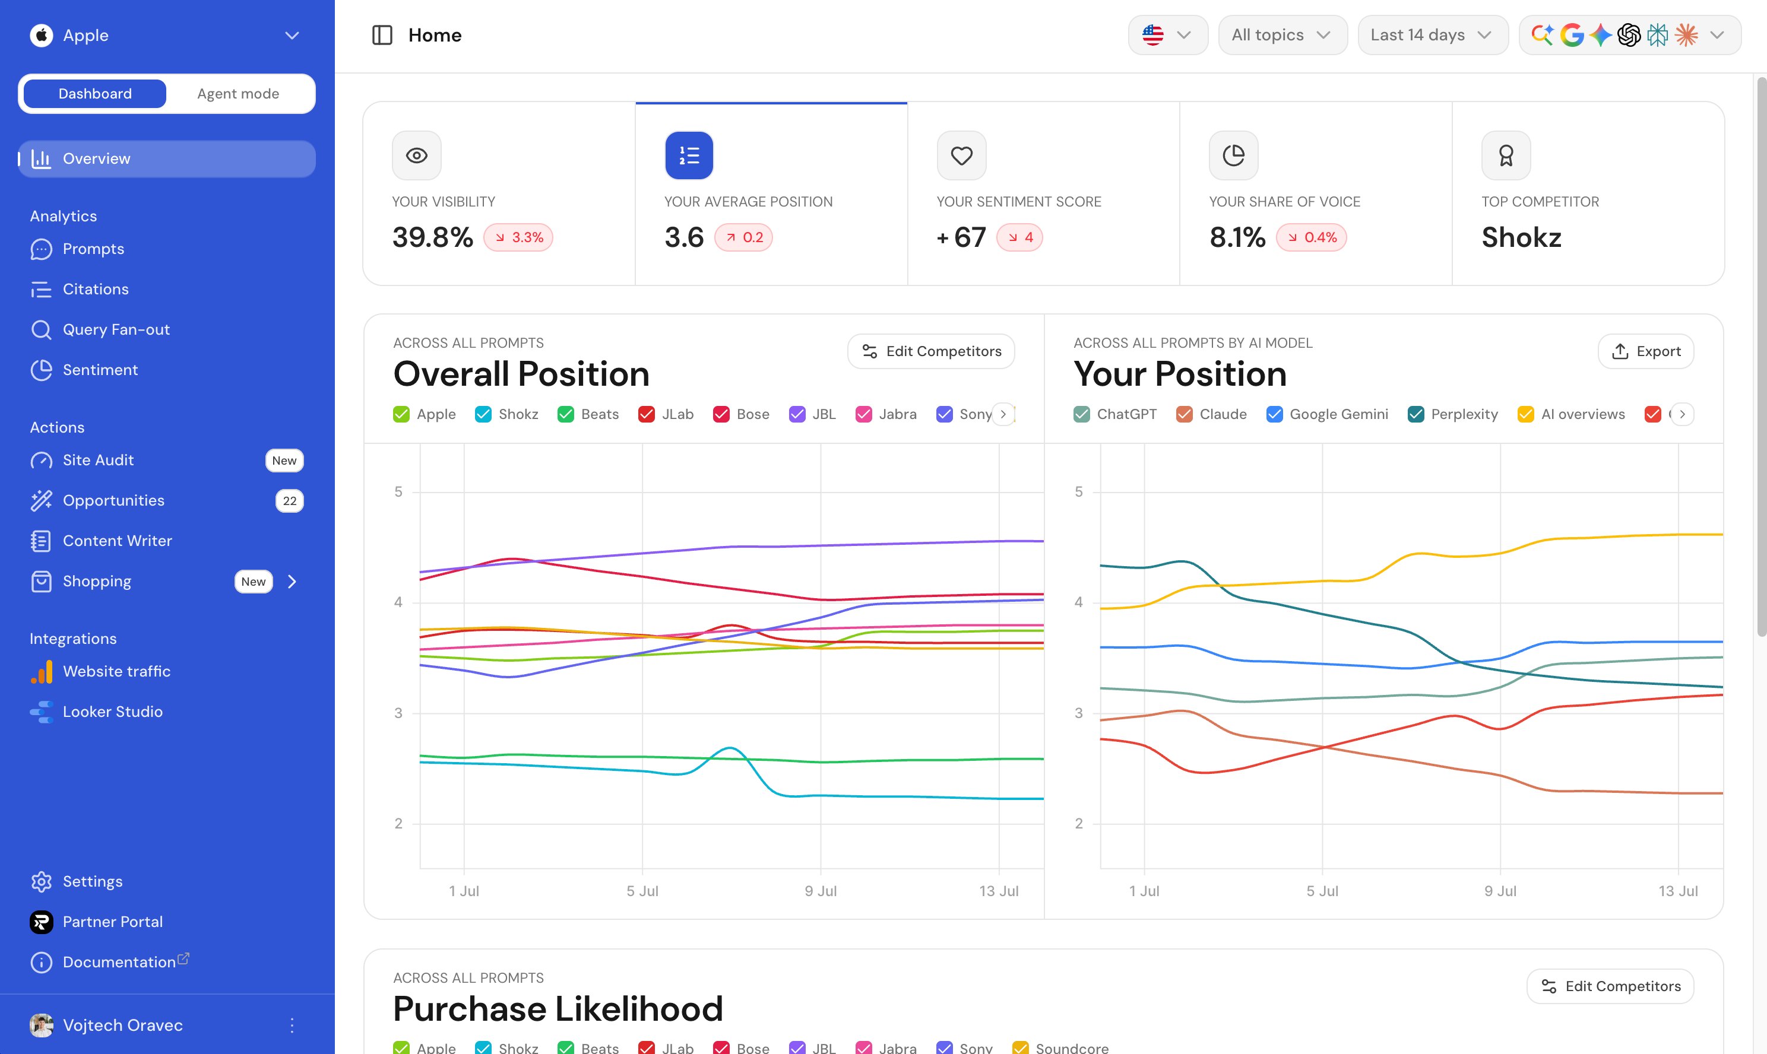Show more Overall Position legend items
Viewport: 1767px width, 1054px height.
1003,414
